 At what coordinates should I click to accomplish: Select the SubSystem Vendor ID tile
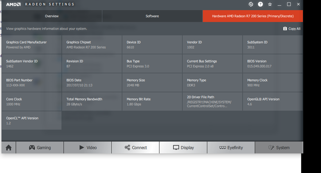[x=31, y=64]
